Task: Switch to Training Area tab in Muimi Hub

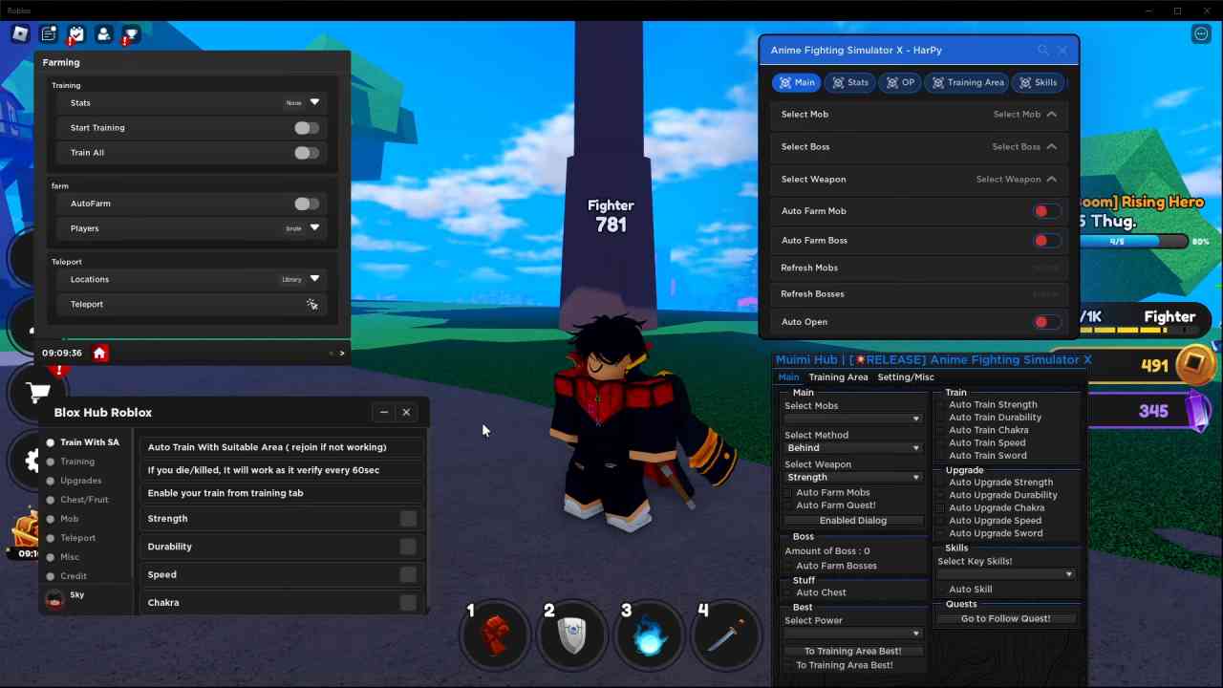Action: coord(838,377)
